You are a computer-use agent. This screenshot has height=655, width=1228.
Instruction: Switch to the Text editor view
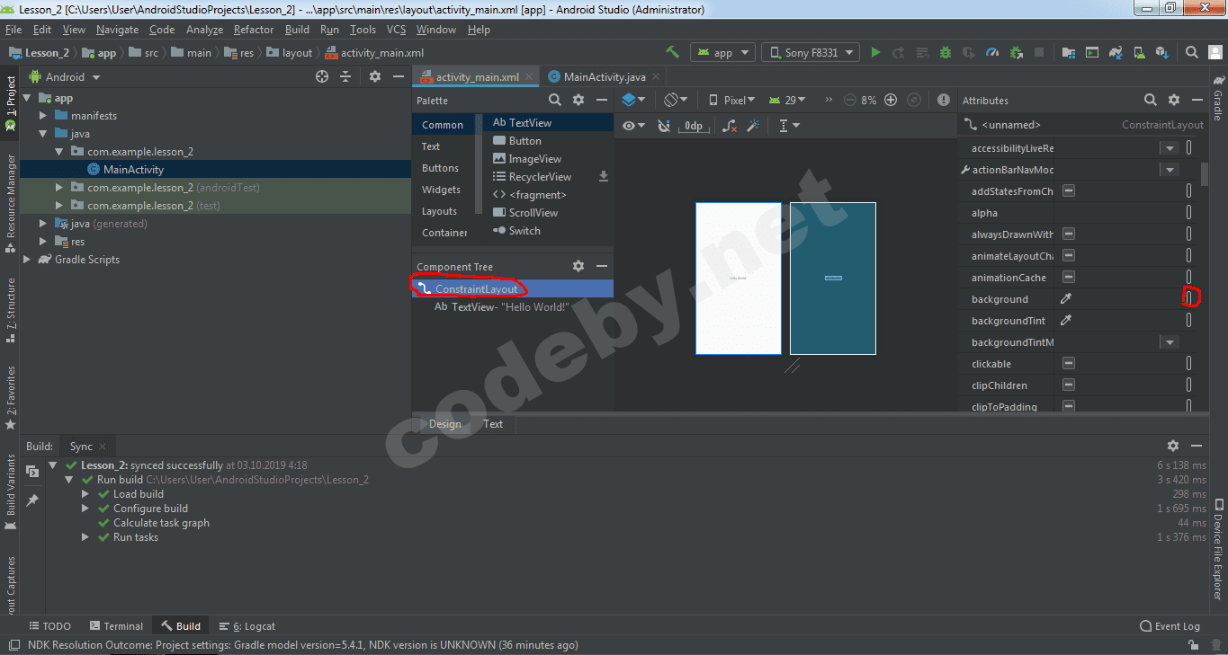pos(493,424)
